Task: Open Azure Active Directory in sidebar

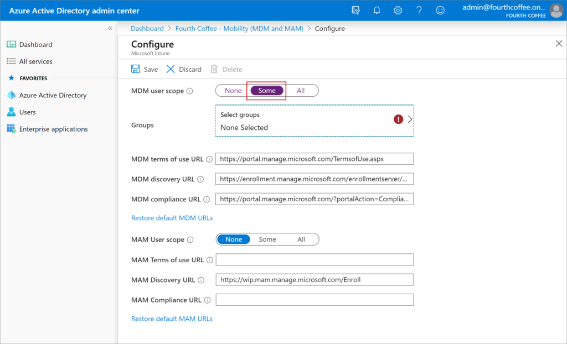Action: point(53,95)
